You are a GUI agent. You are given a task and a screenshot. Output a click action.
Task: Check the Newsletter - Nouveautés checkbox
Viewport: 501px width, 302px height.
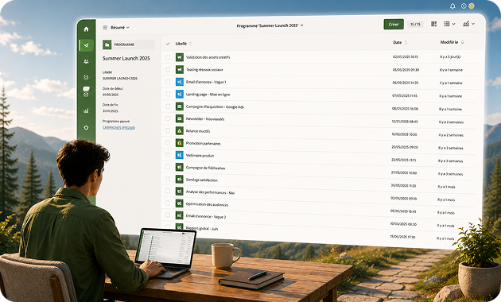pyautogui.click(x=168, y=118)
